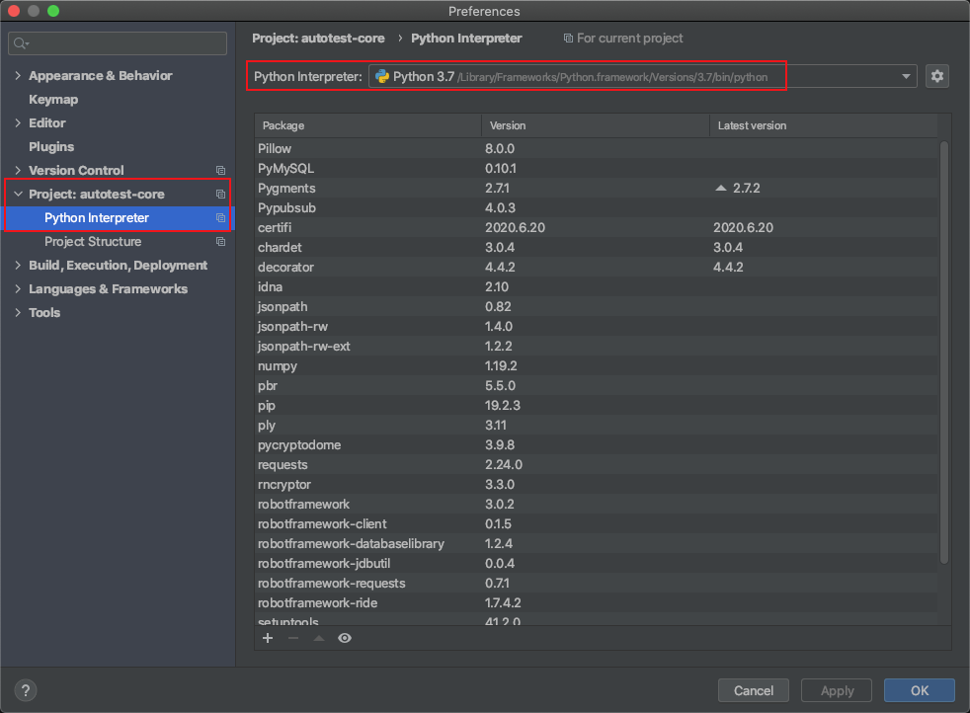The height and width of the screenshot is (713, 970).
Task: Click the Python logo in interpreter field
Action: 382,77
